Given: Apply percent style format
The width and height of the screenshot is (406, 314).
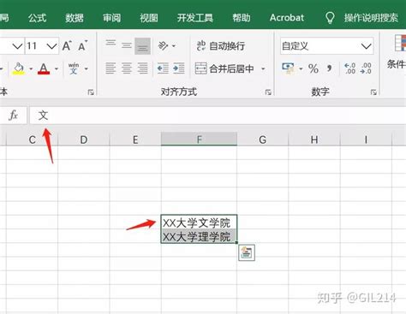Looking at the screenshot, I should (x=313, y=68).
